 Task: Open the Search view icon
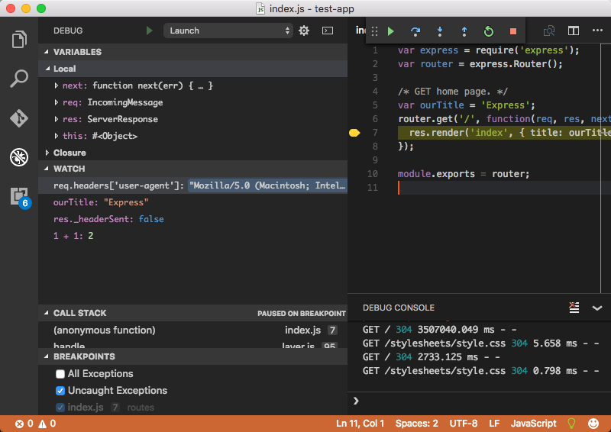point(19,79)
